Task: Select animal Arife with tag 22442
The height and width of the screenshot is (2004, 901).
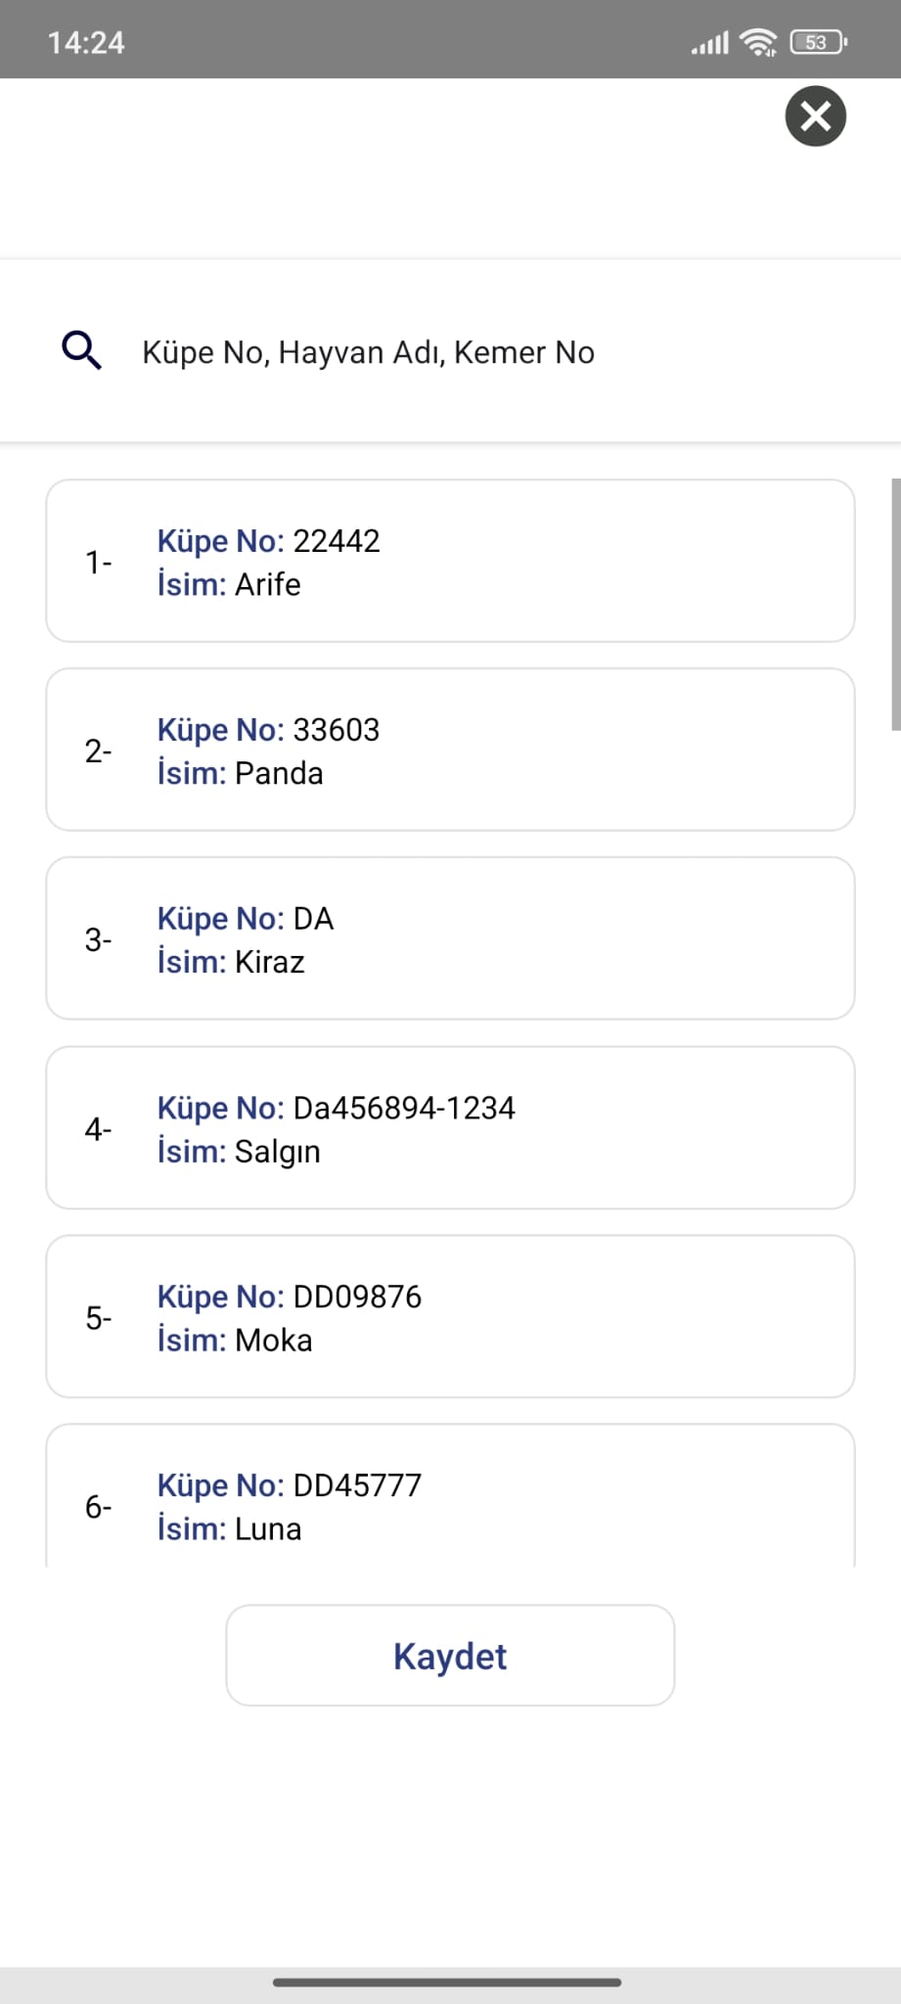Action: point(450,561)
